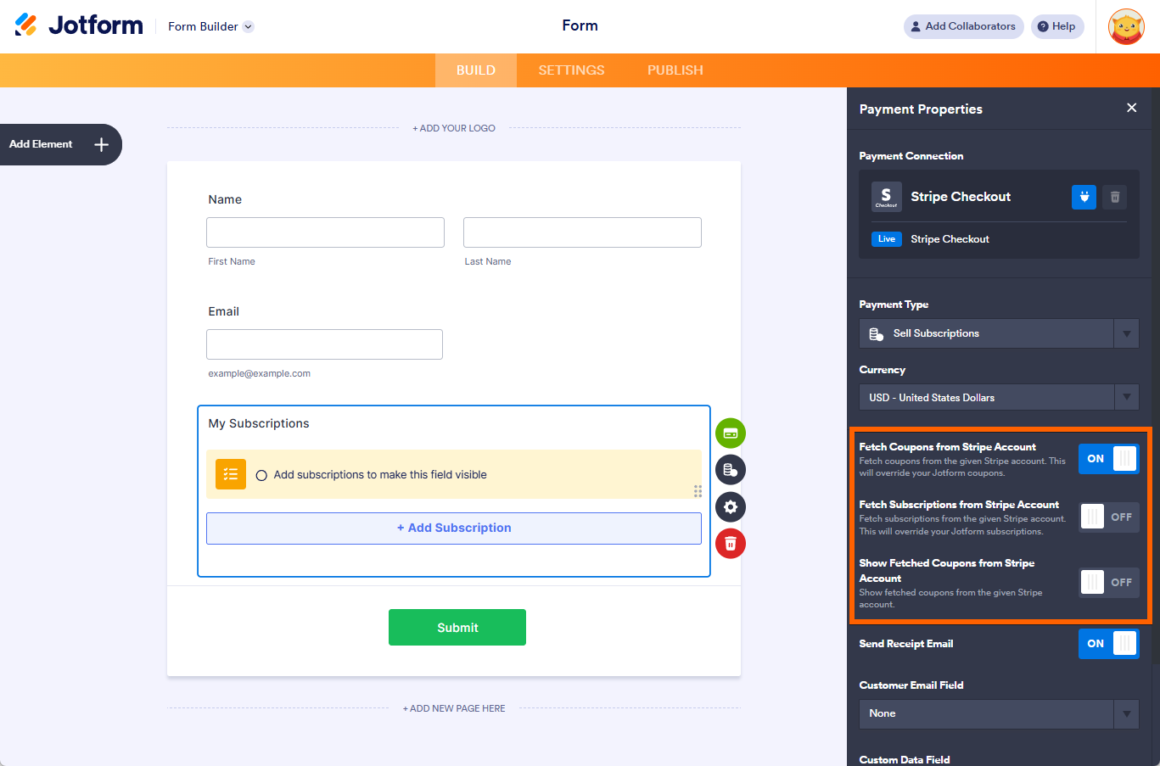This screenshot has width=1160, height=766.
Task: Click the duplicate products icon next to the subscription field
Action: click(x=730, y=469)
